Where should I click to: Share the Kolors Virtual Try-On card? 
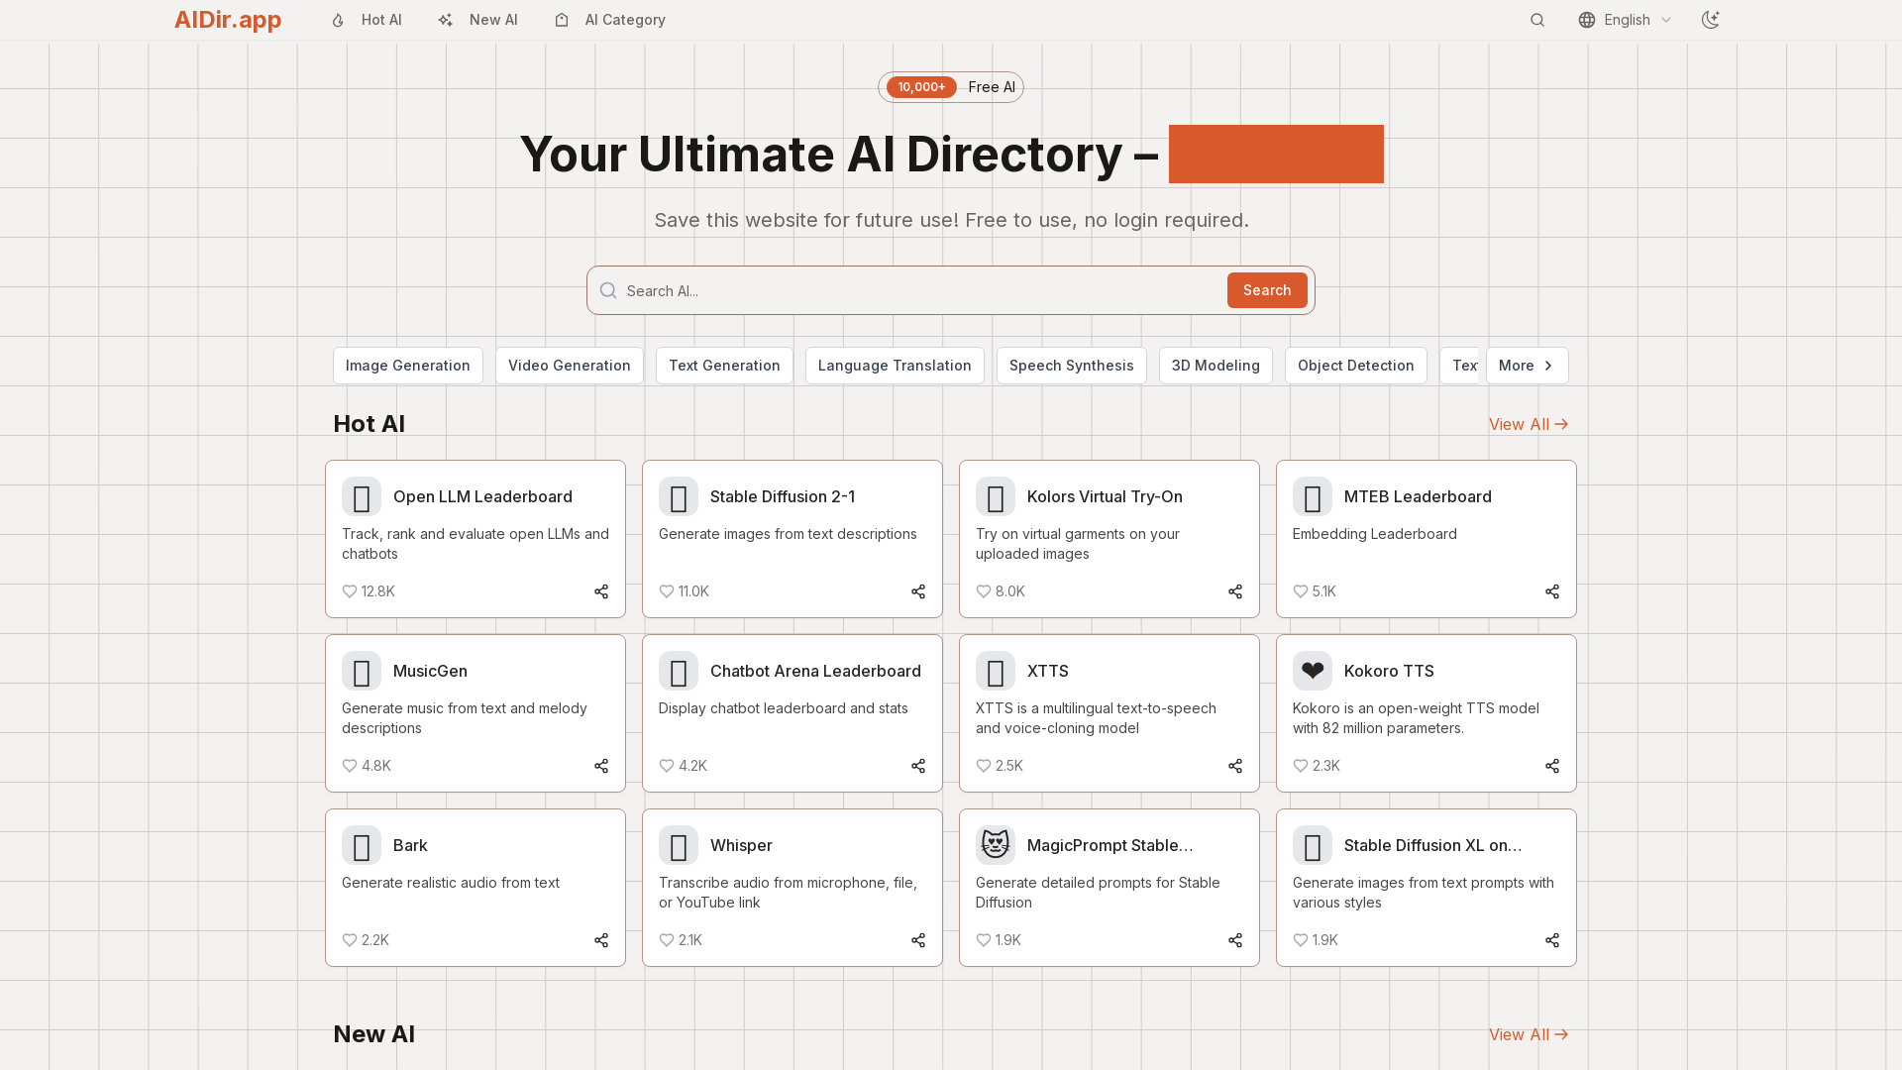[x=1235, y=591]
